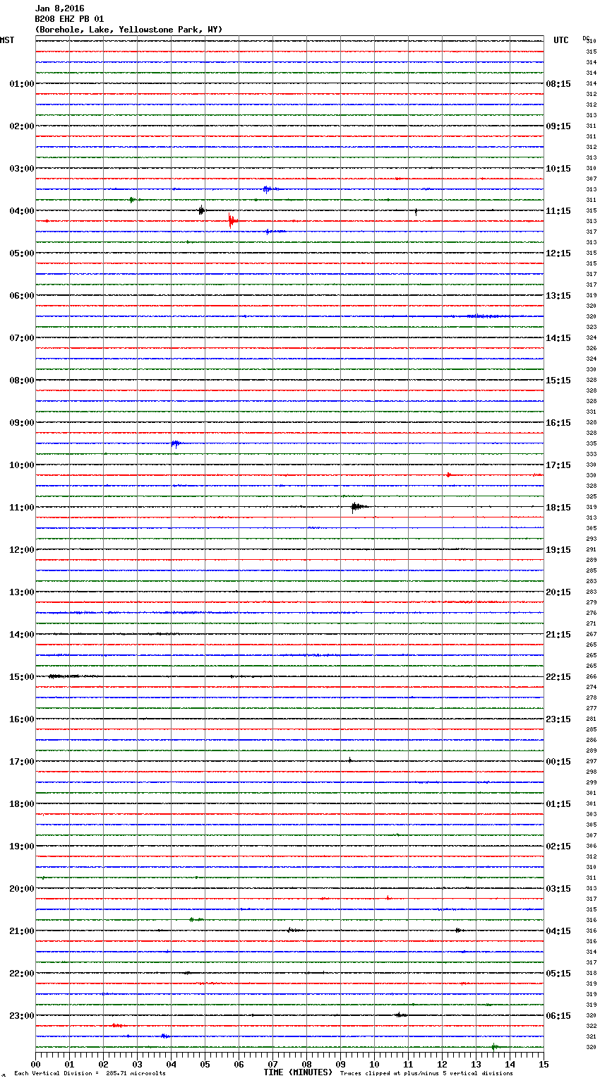This screenshot has height=1083, width=600.
Task: Click the 21:15 UTC time label
Action: (x=558, y=635)
